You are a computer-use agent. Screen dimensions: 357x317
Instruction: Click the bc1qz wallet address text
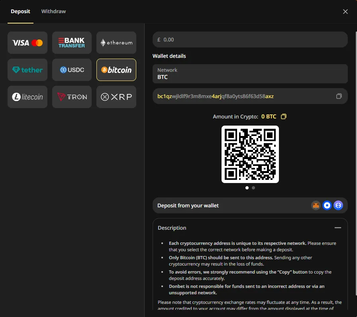tap(216, 96)
